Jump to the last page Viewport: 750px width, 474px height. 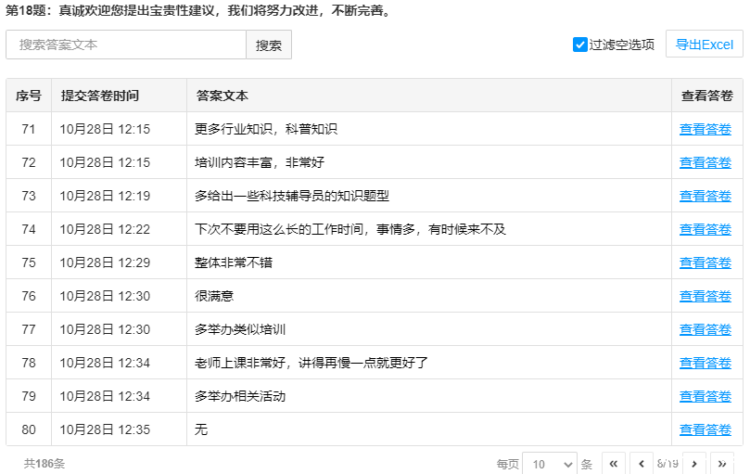[x=722, y=464]
